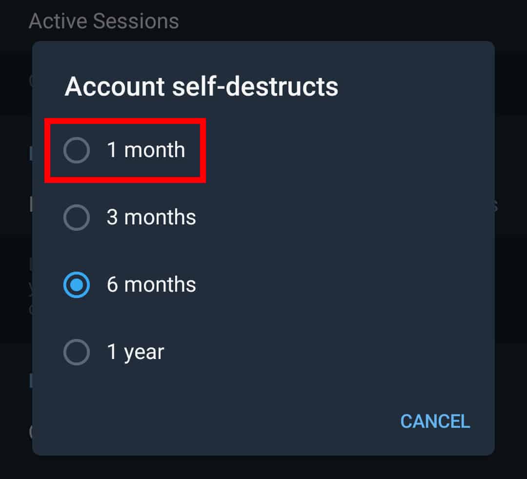Click blank dialog space left of CANCEL
527x479 pixels.
(x=215, y=421)
